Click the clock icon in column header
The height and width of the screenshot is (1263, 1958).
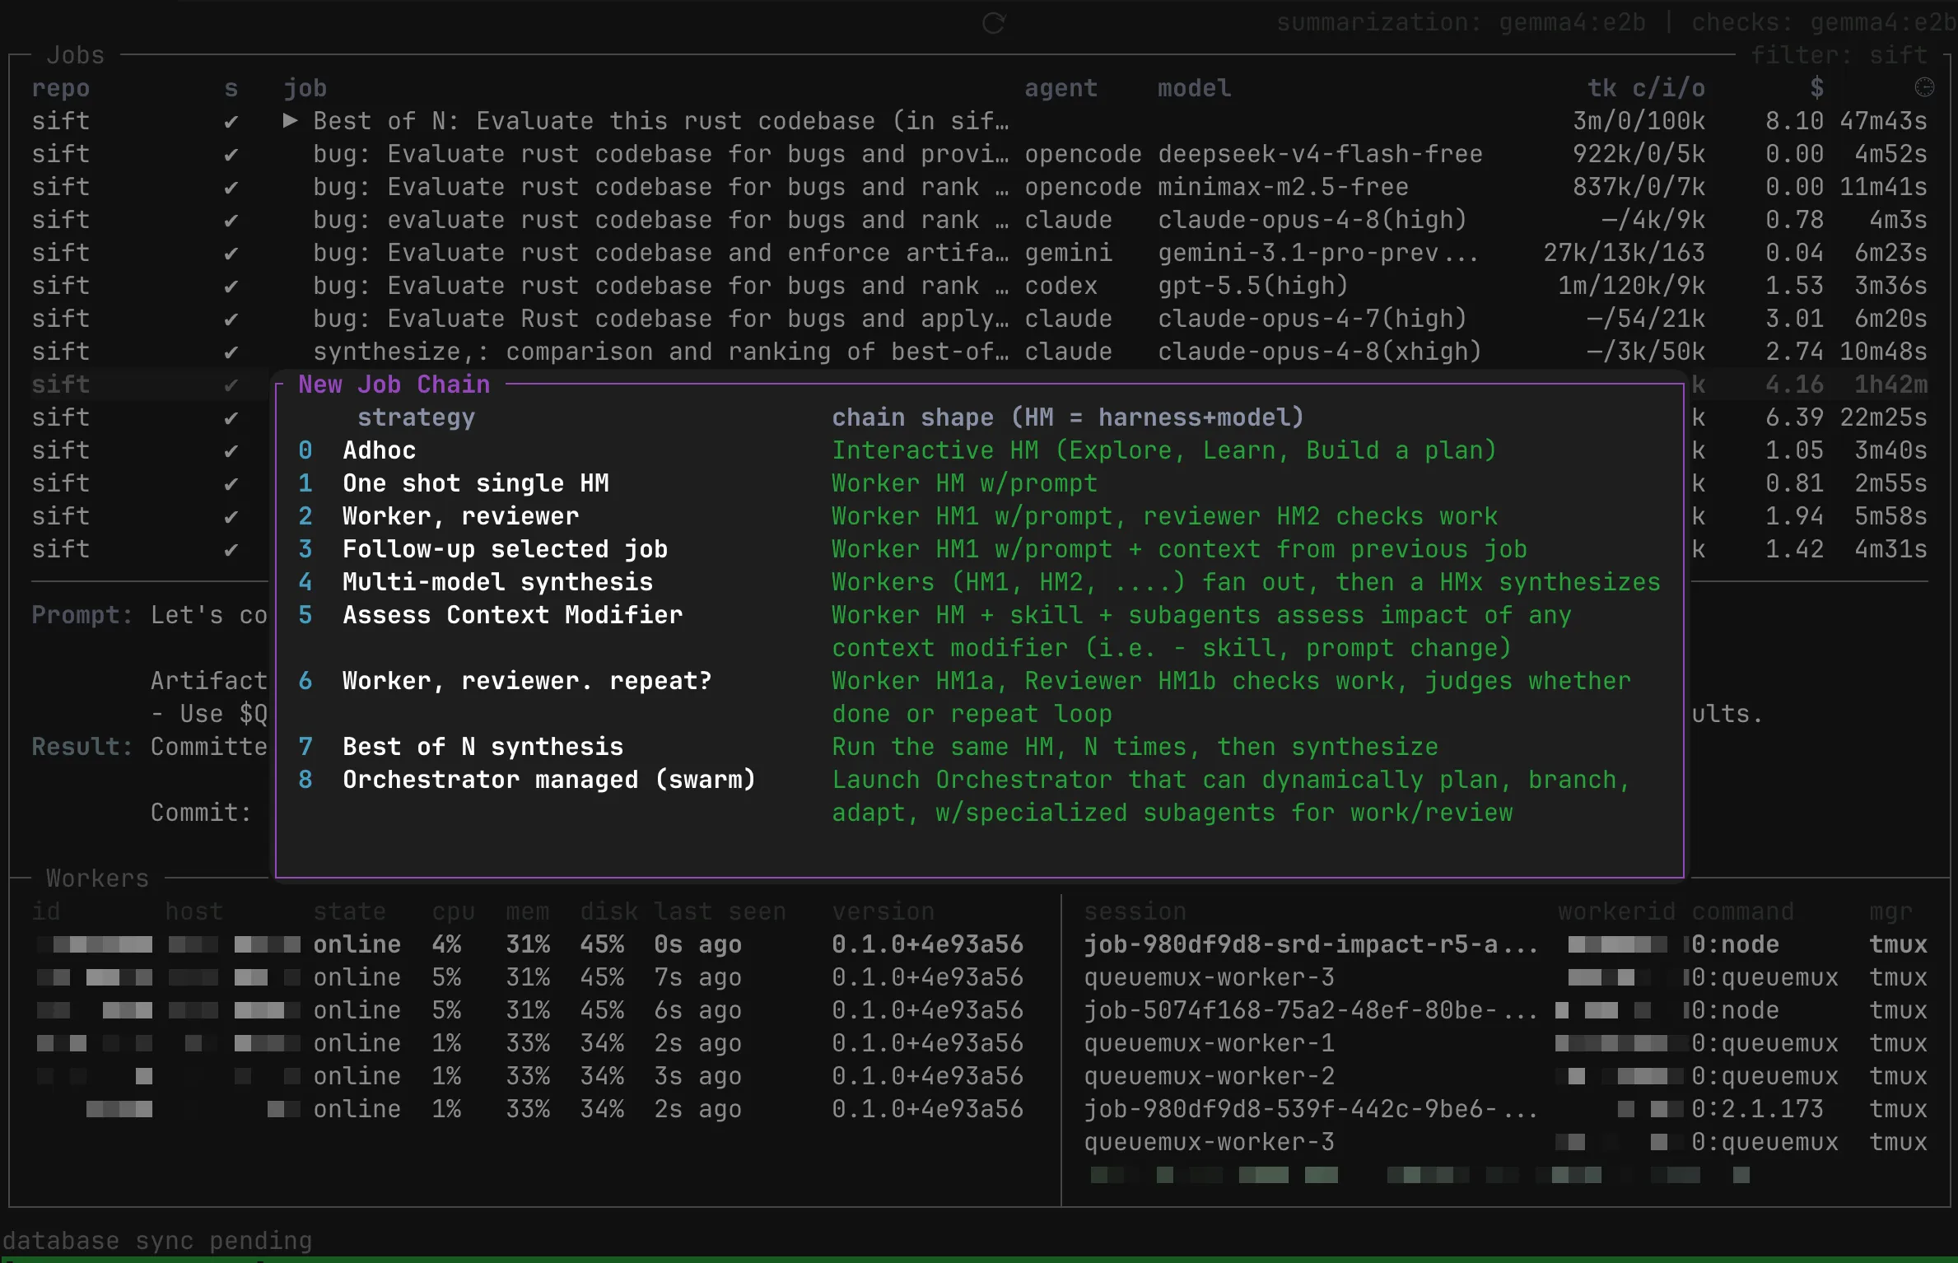click(x=1924, y=87)
